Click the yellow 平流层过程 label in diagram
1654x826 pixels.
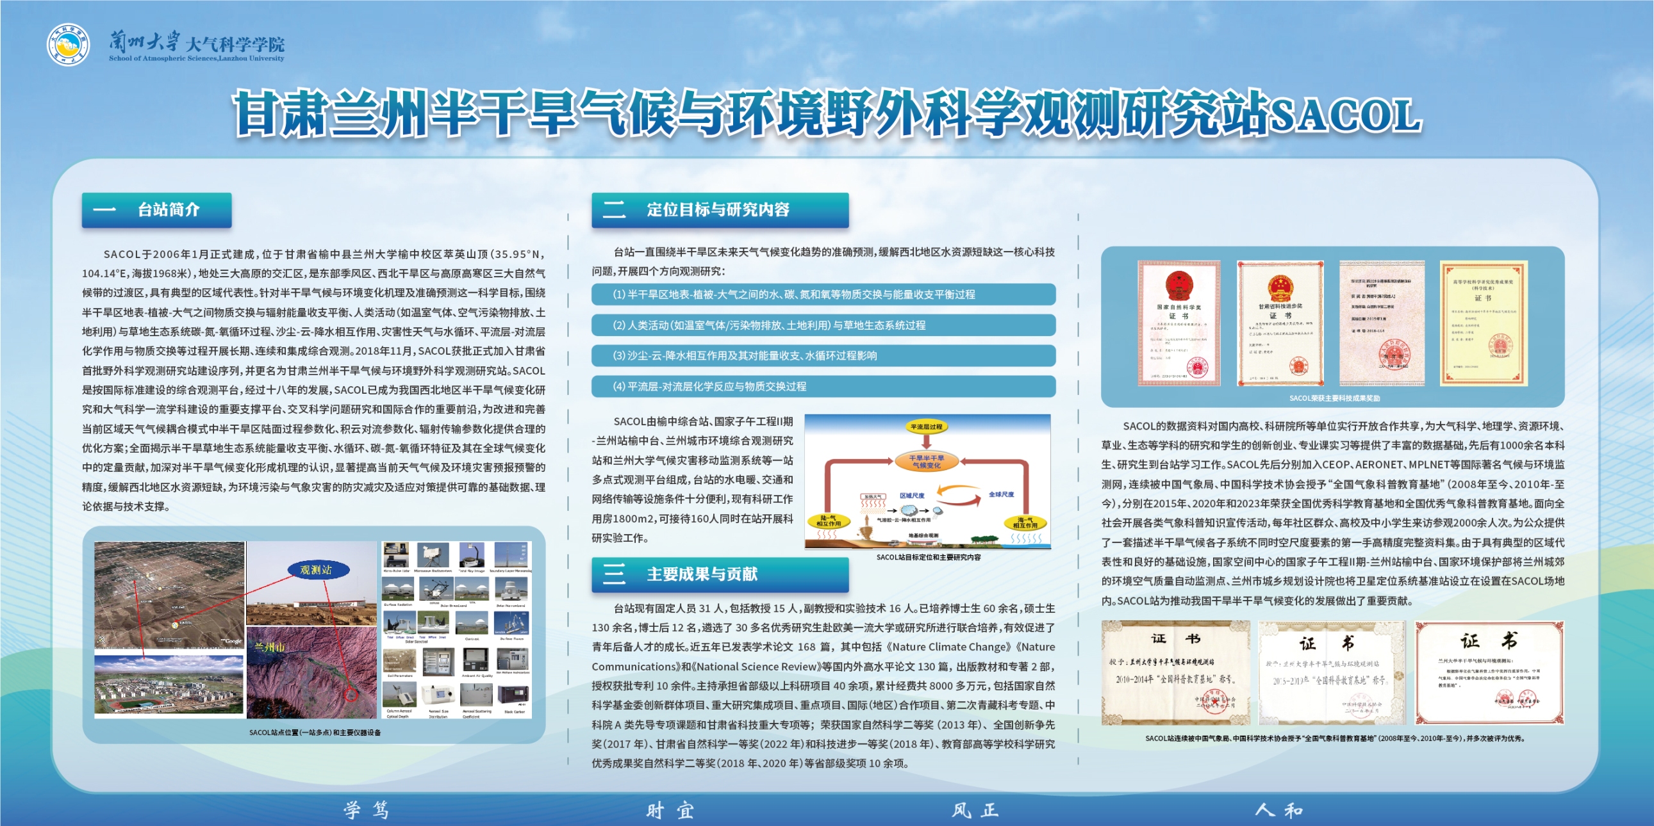pos(926,426)
